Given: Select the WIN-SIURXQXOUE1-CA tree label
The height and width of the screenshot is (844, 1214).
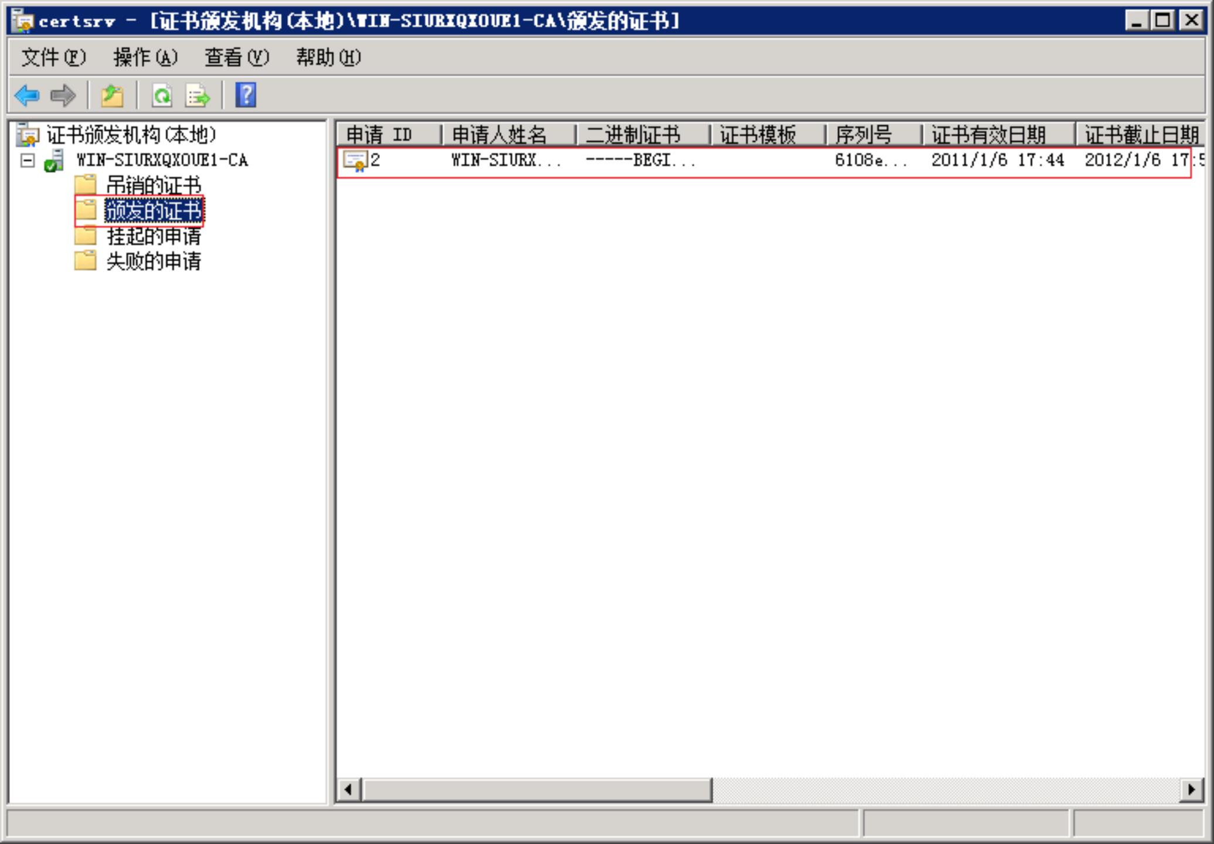Looking at the screenshot, I should pos(162,160).
